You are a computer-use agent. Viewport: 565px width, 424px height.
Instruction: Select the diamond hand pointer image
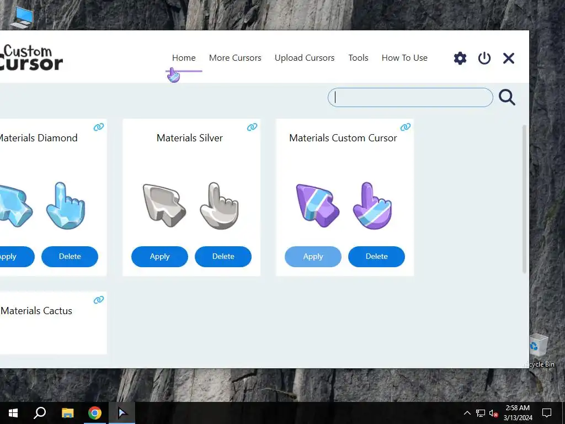tap(66, 205)
